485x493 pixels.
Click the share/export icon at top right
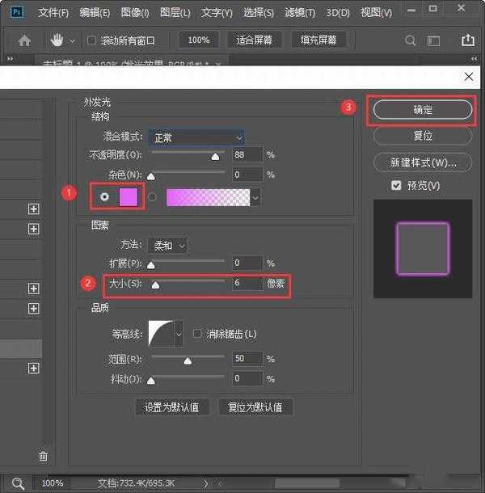click(467, 40)
